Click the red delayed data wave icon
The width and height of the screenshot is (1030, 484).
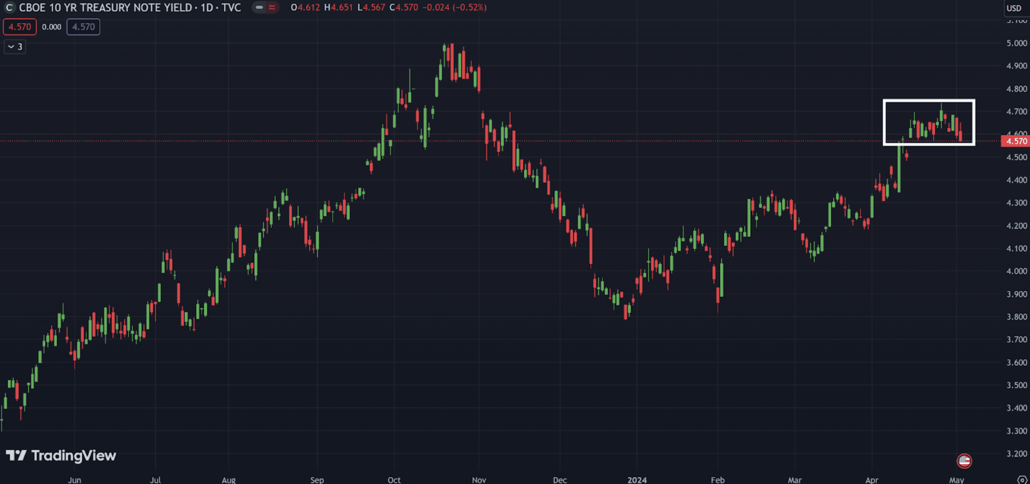(x=272, y=8)
